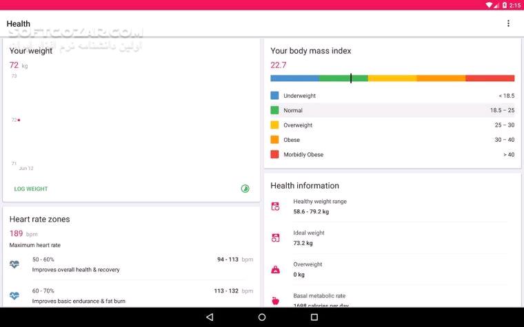This screenshot has width=524, height=327.
Task: Open the three-dot overflow menu
Action: (508, 23)
